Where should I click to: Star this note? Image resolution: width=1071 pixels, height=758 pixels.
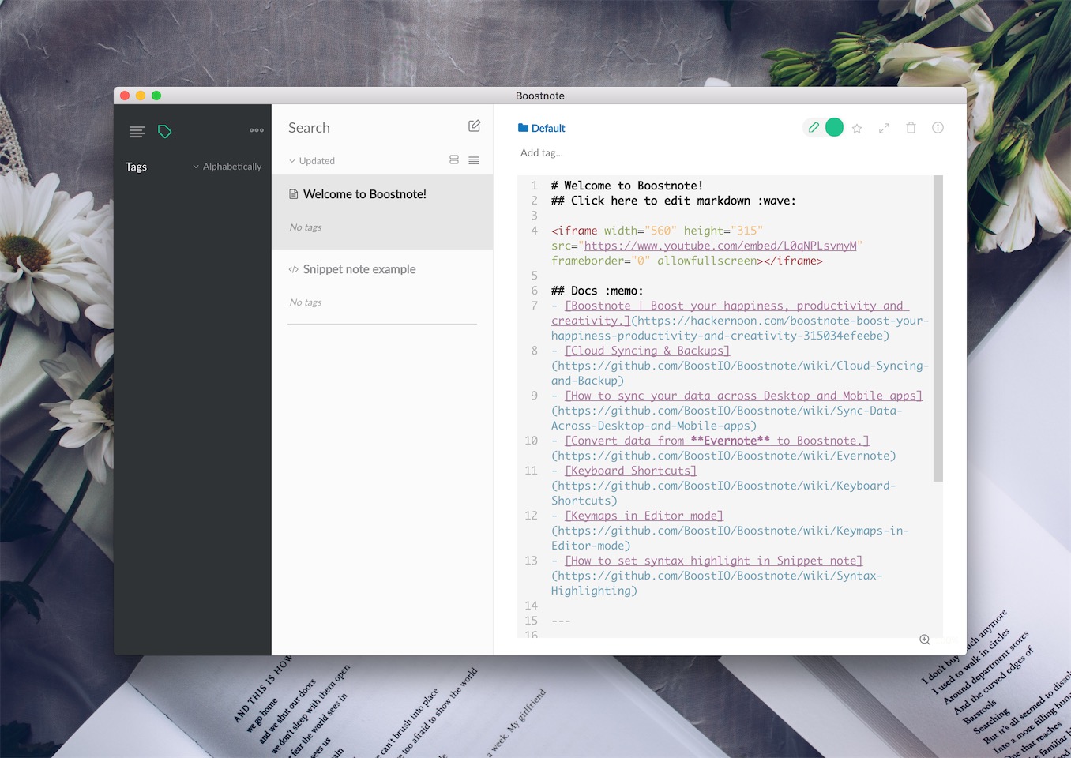tap(857, 128)
